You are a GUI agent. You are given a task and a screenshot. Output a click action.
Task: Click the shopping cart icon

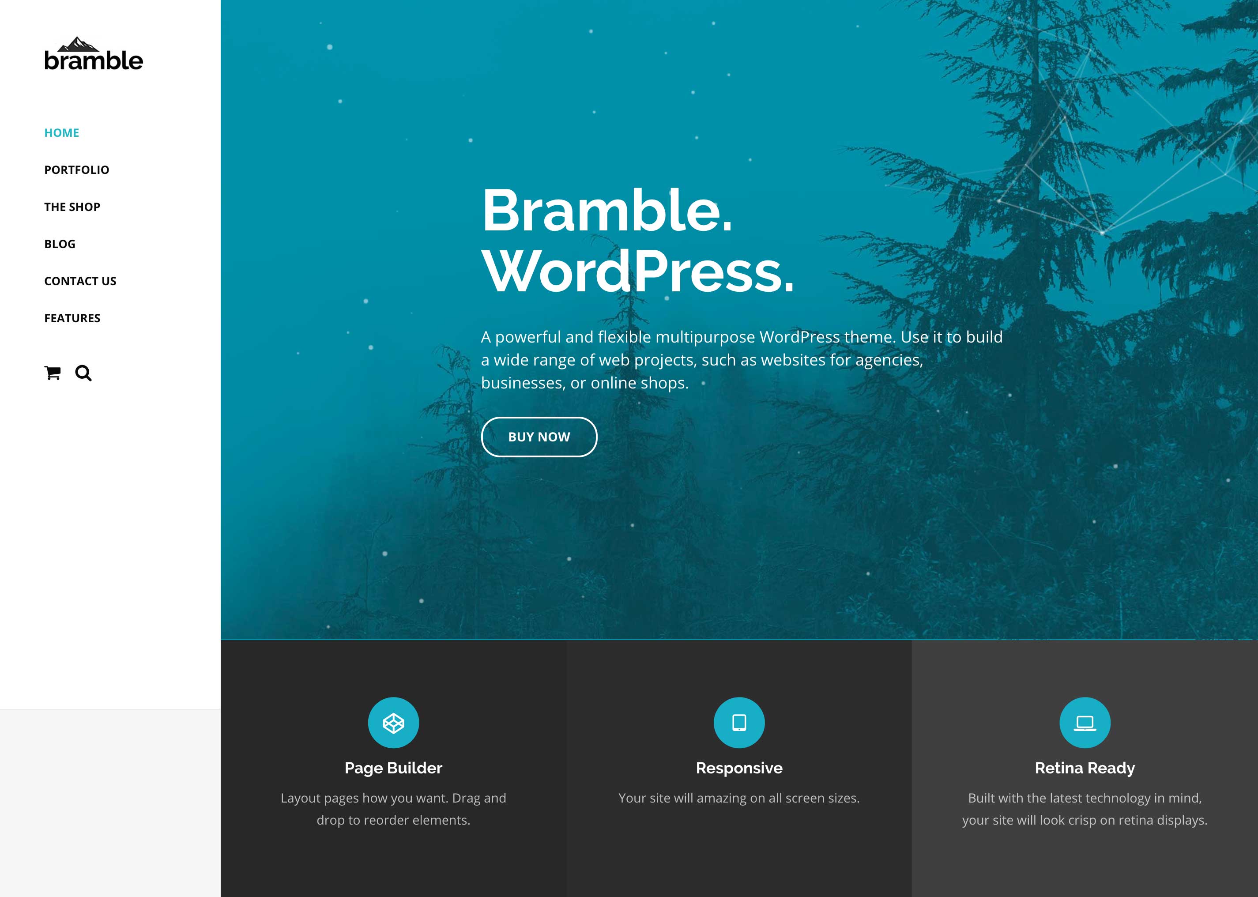53,373
